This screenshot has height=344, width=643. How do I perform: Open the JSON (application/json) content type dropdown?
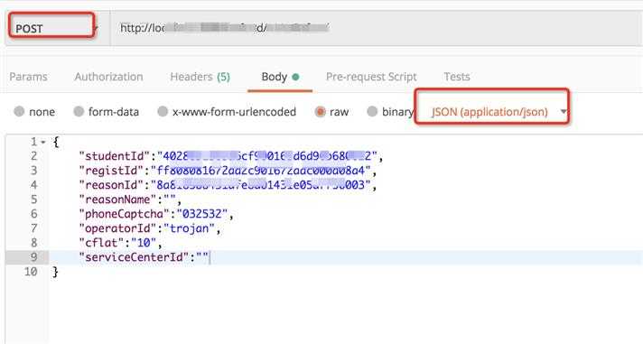(499, 112)
